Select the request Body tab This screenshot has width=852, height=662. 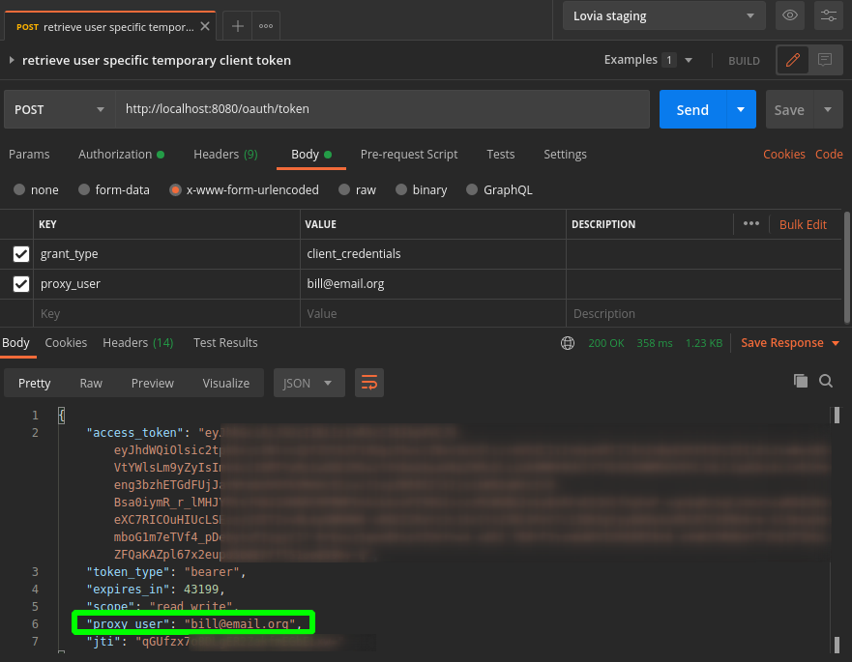click(310, 155)
